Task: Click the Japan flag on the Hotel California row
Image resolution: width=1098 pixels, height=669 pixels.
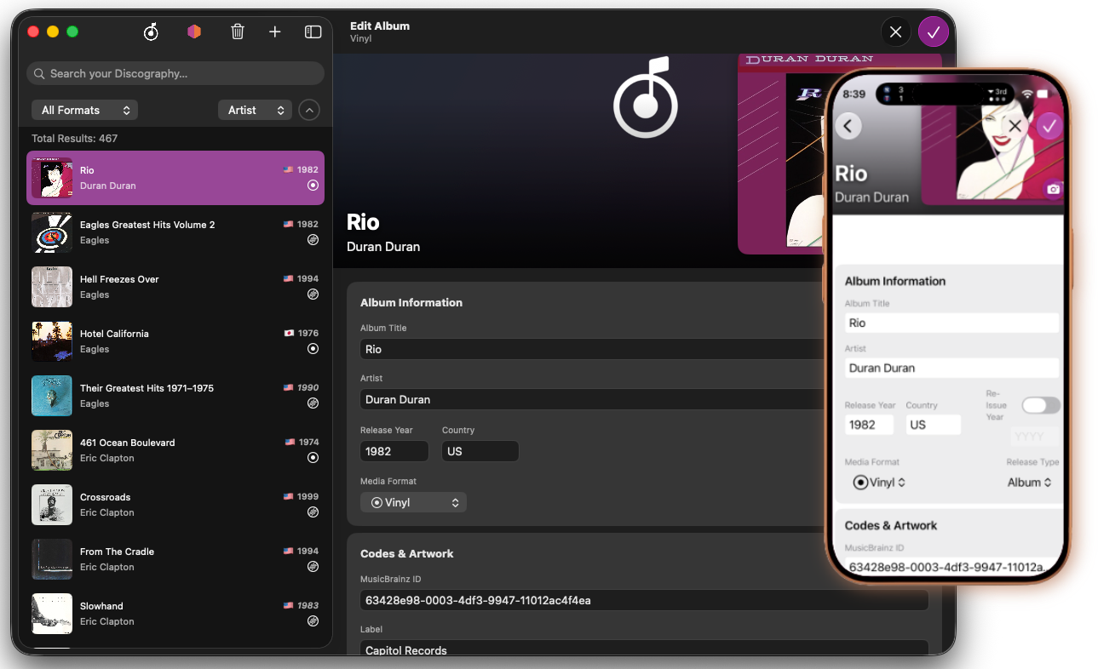Action: click(x=289, y=334)
